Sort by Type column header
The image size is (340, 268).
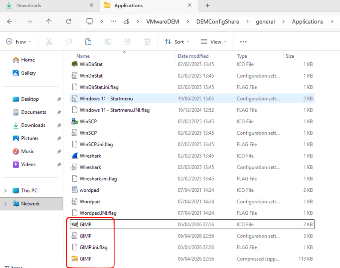259,56
